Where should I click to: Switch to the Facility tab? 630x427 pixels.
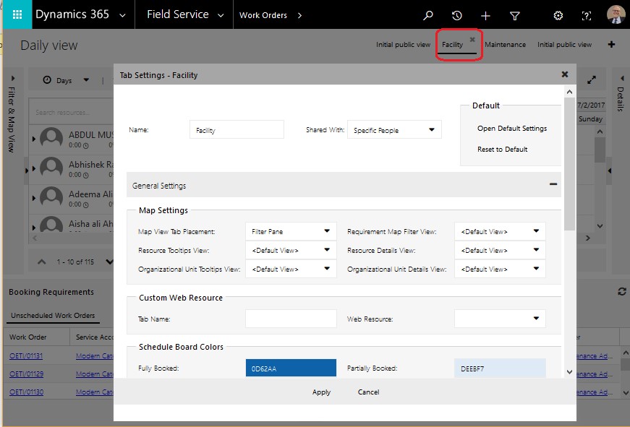452,45
